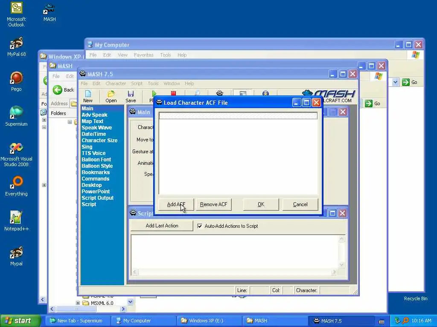This screenshot has height=327, width=437.
Task: Open the Window menu in MASH 7.5
Action: (x=172, y=83)
